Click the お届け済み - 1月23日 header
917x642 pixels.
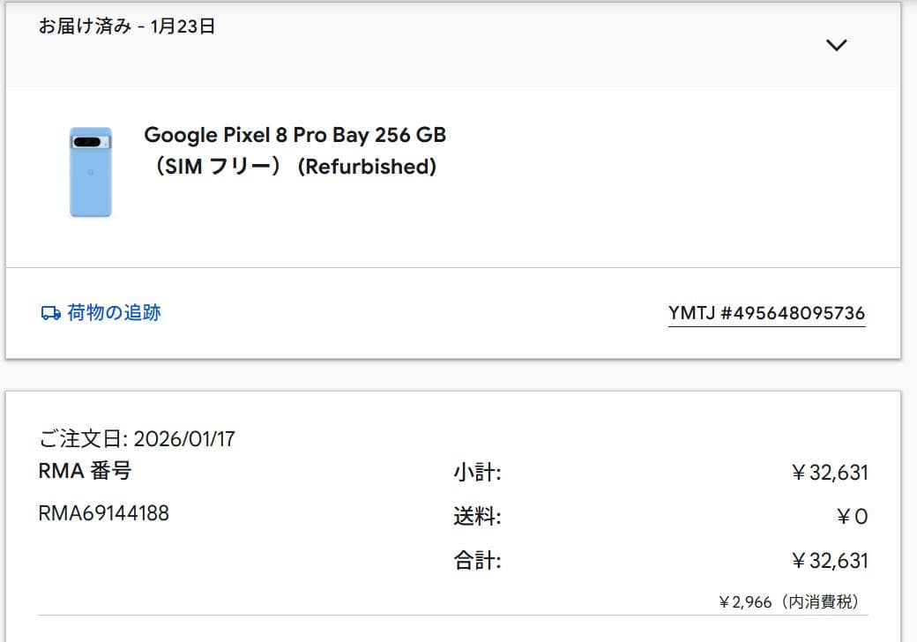tap(126, 26)
